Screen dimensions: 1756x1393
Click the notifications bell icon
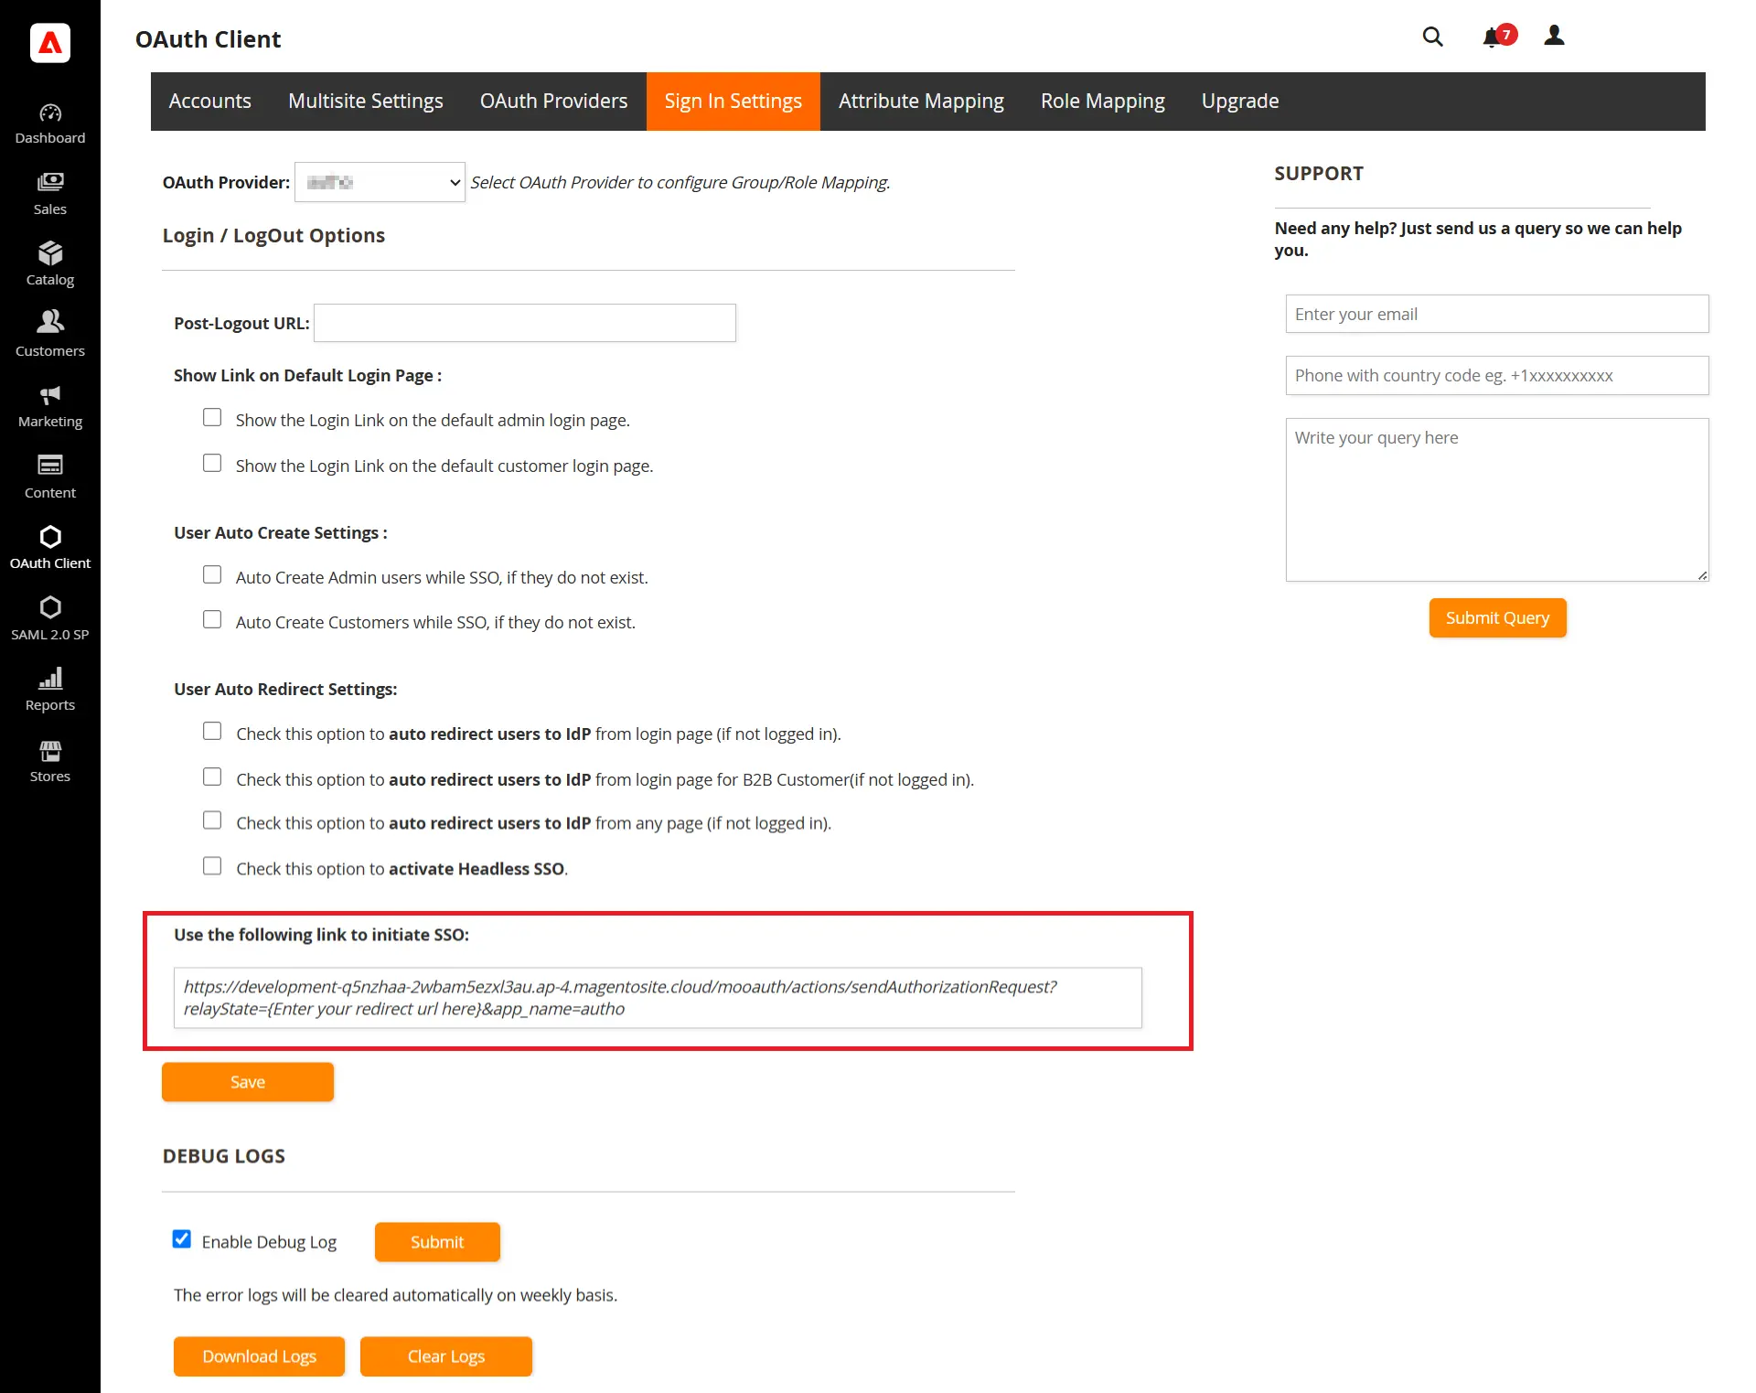(1492, 37)
